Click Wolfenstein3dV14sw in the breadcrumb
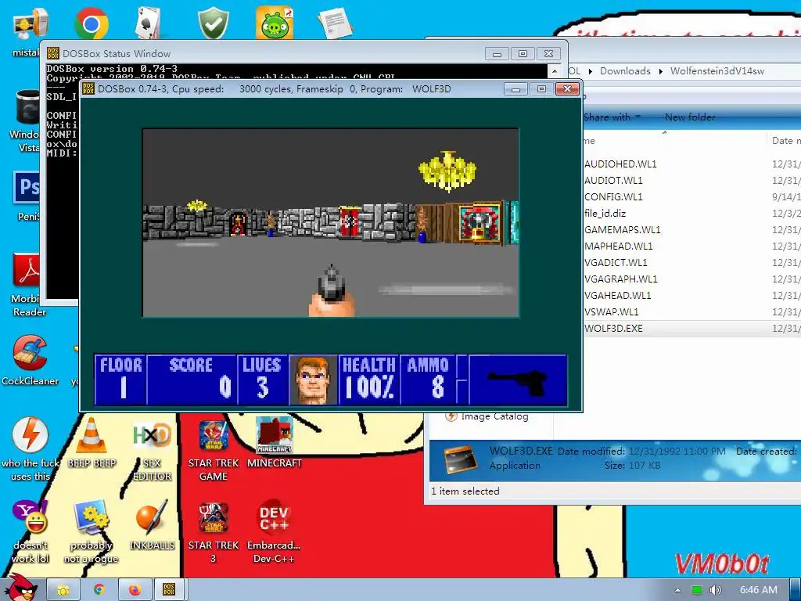Screen dimensions: 801x601 (717, 71)
